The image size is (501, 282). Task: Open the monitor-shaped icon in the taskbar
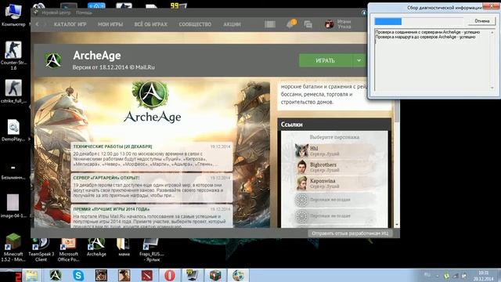pos(192,276)
